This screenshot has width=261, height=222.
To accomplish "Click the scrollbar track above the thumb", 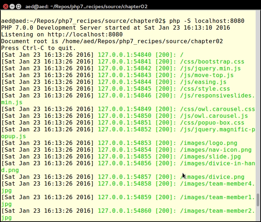I will [x=258, y=107].
